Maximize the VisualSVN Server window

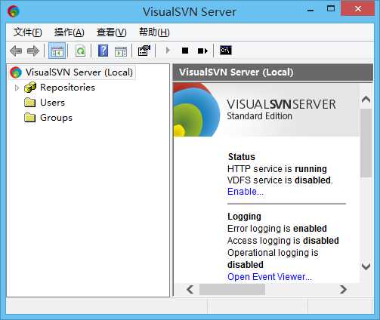tap(331, 9)
